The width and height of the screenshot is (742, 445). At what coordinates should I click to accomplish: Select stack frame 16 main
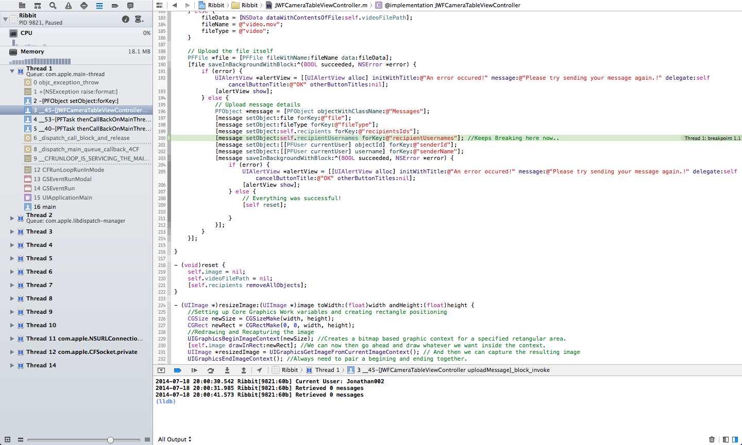[45, 207]
